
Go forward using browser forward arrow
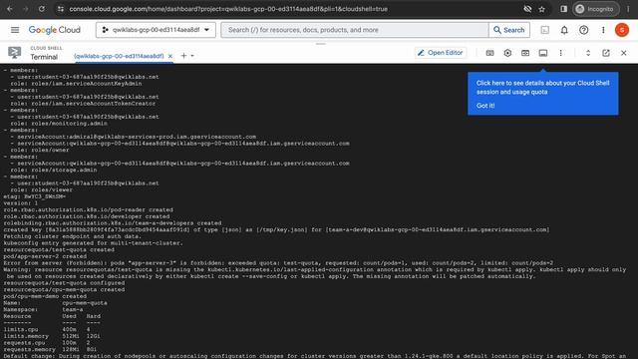(26, 9)
